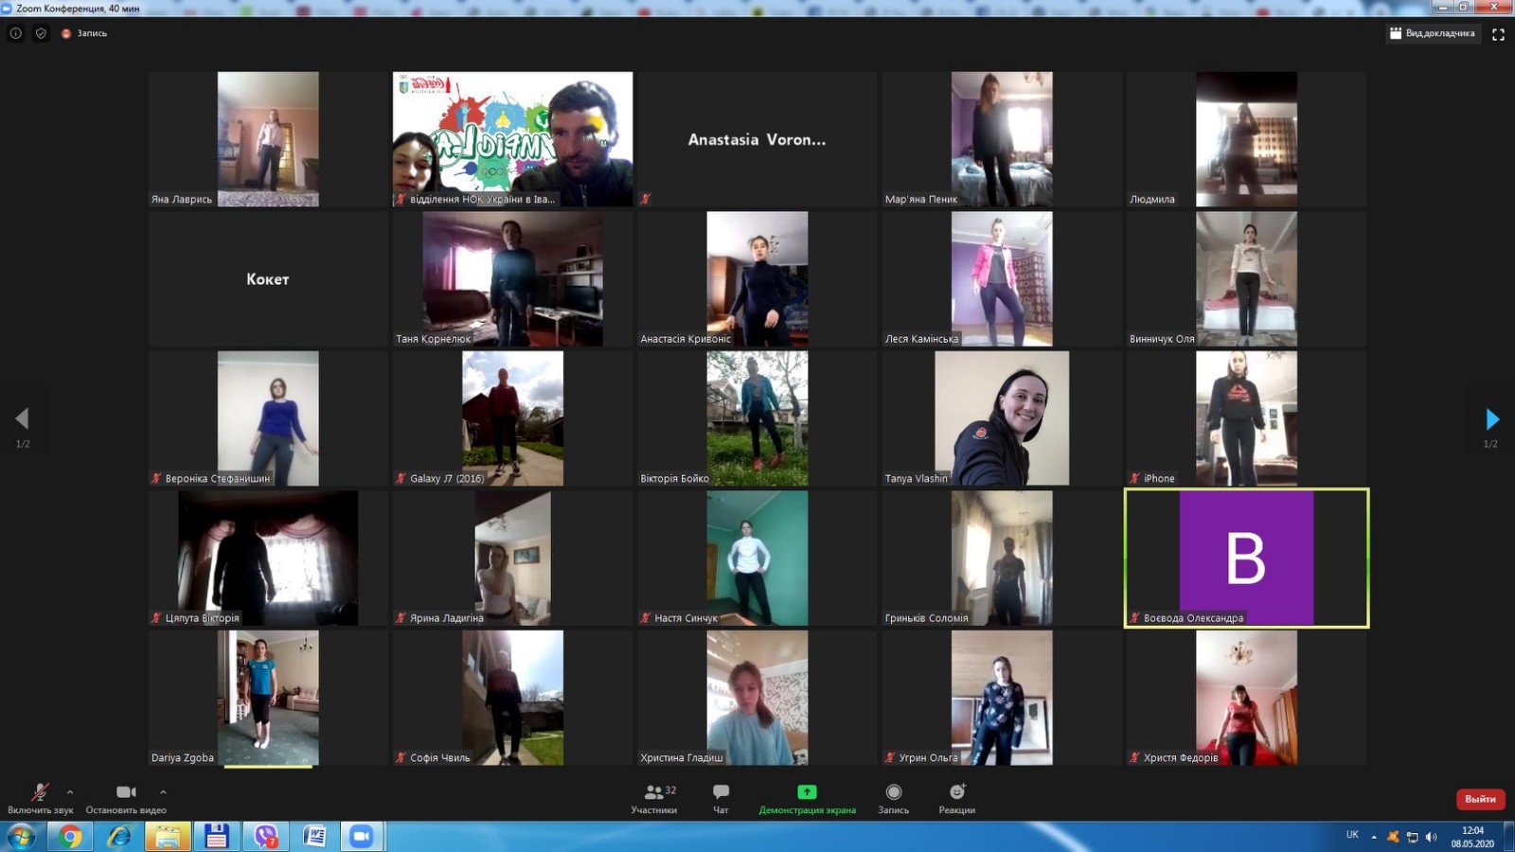Image resolution: width=1515 pixels, height=852 pixels.
Task: Open Google Chrome from the taskbar
Action: (69, 837)
